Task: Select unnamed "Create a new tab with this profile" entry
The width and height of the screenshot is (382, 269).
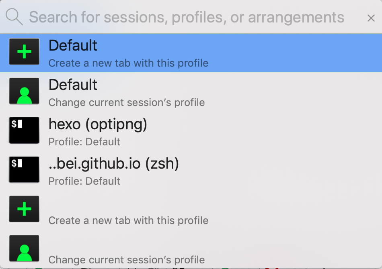Action: pos(191,210)
